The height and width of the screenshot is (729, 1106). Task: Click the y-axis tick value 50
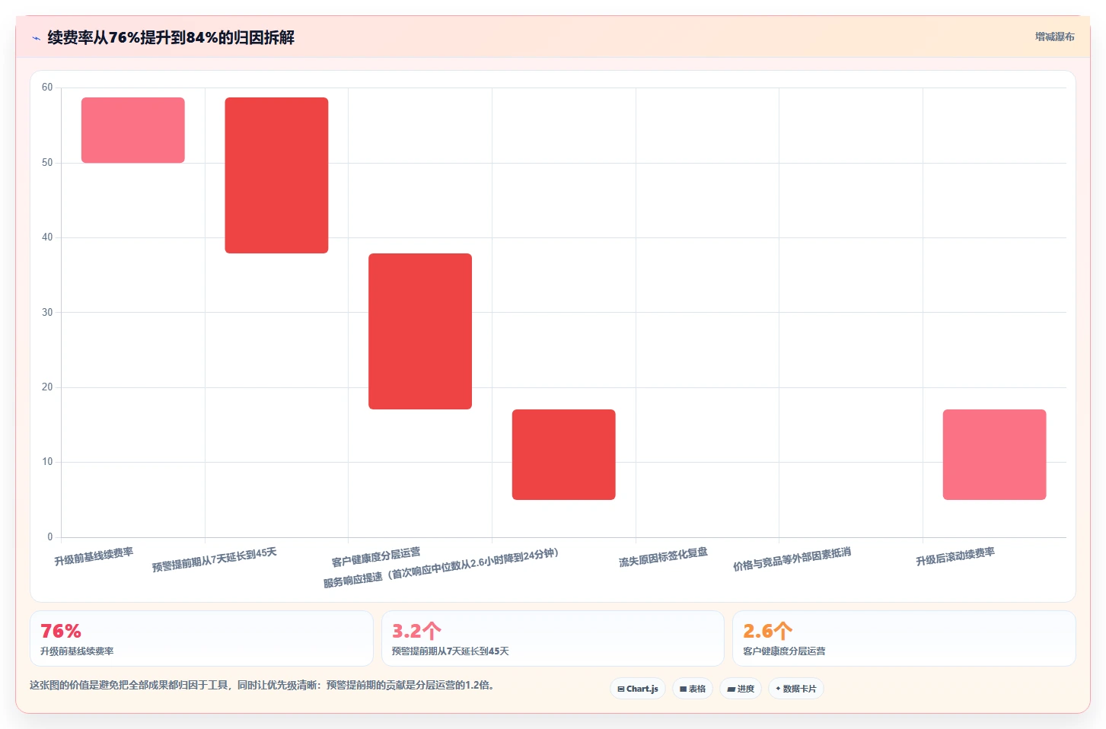47,163
